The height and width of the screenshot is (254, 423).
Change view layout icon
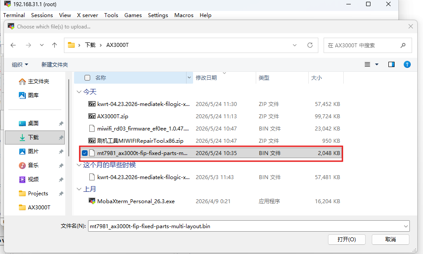point(367,64)
